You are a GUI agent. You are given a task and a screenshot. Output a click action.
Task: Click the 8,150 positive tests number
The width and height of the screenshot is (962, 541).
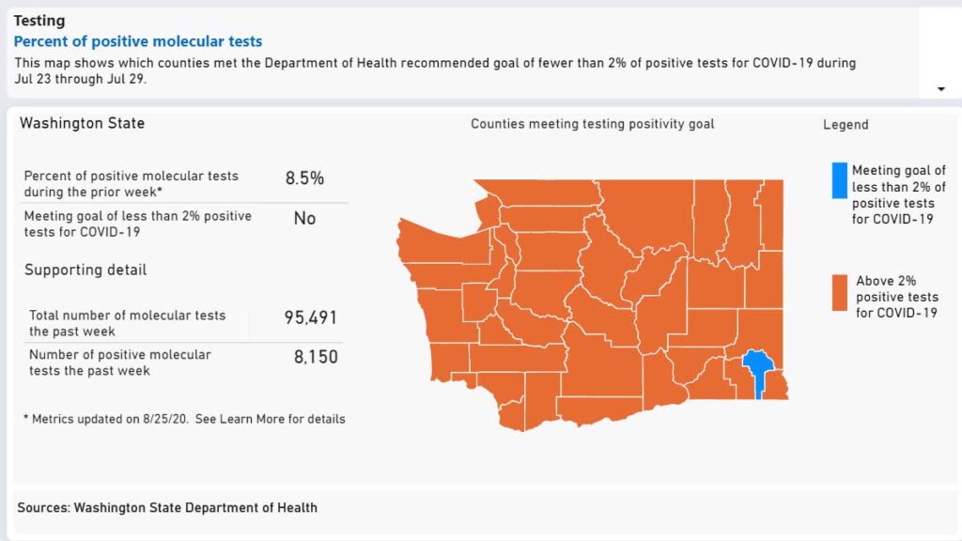pyautogui.click(x=316, y=357)
